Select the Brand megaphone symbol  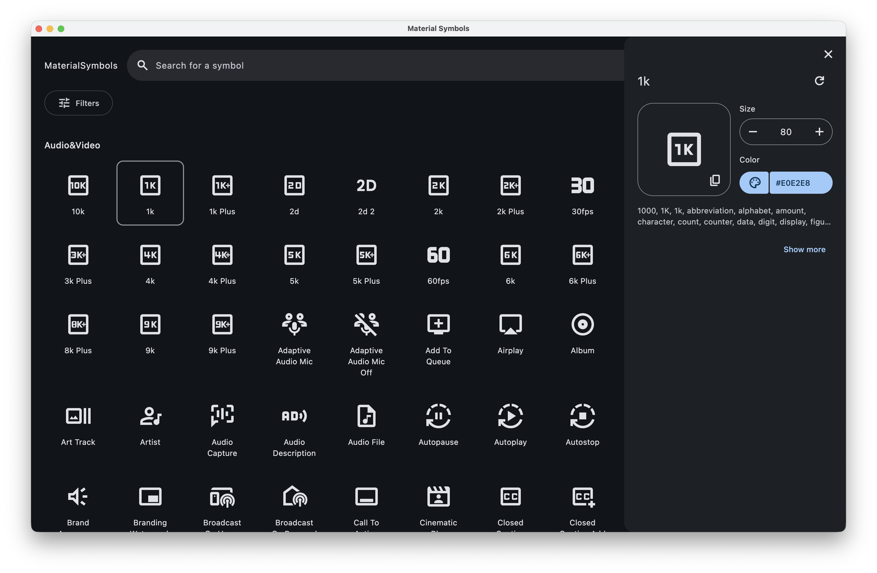click(78, 502)
